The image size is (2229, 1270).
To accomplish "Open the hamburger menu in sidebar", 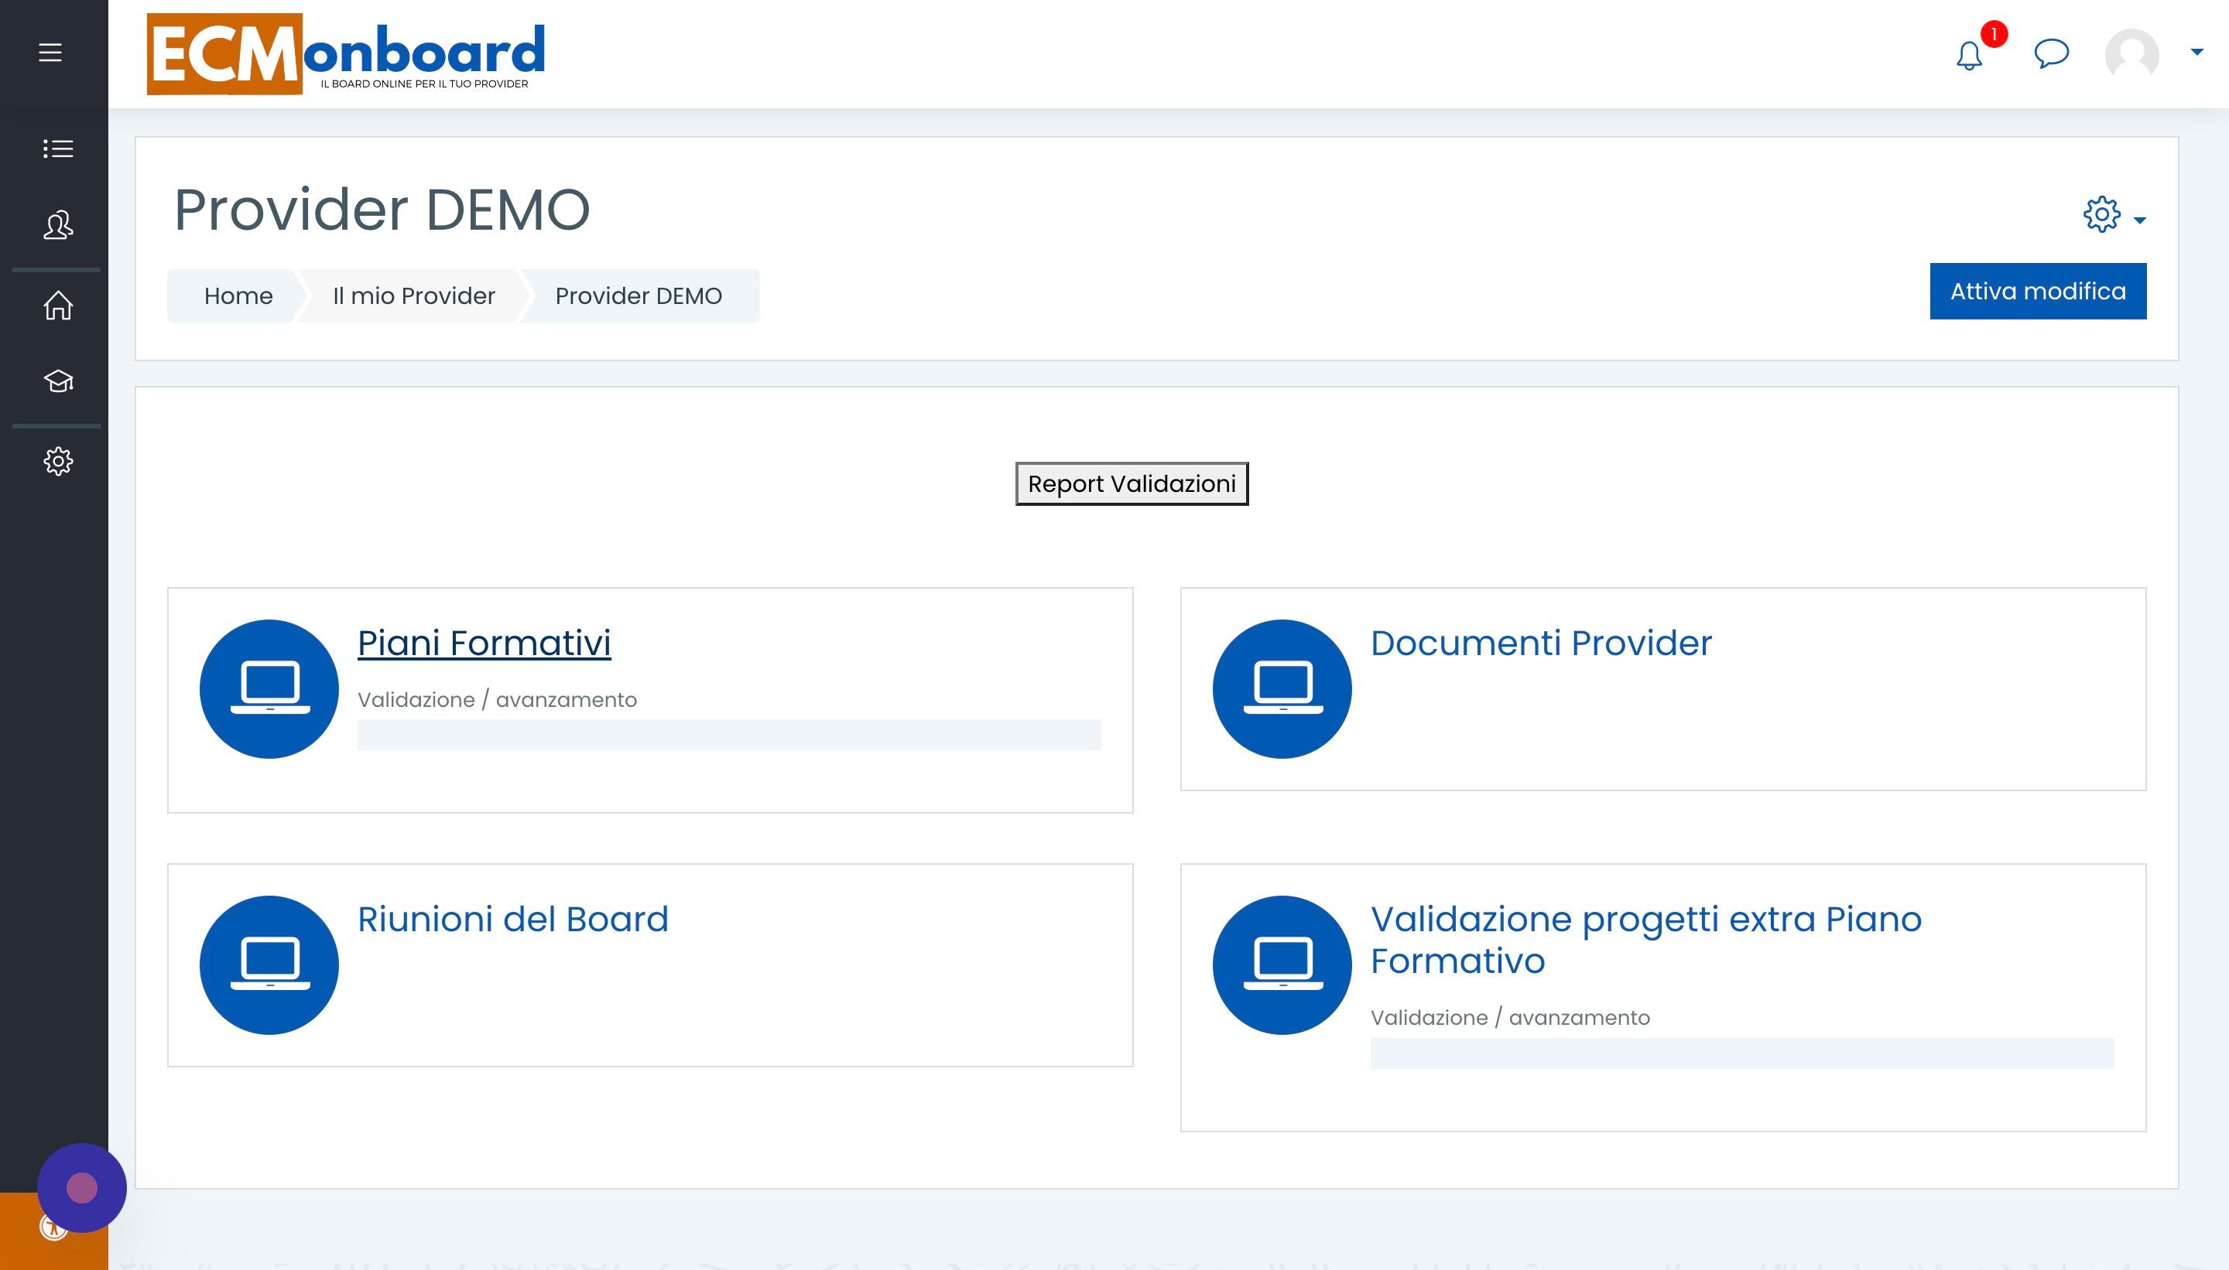I will tap(50, 53).
